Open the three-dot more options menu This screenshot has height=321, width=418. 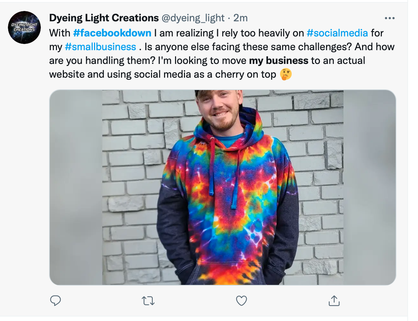pyautogui.click(x=390, y=18)
